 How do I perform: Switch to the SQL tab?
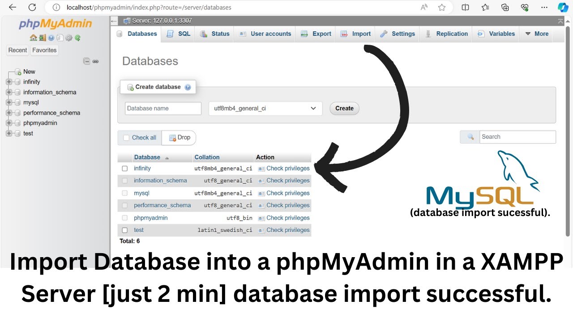(179, 34)
